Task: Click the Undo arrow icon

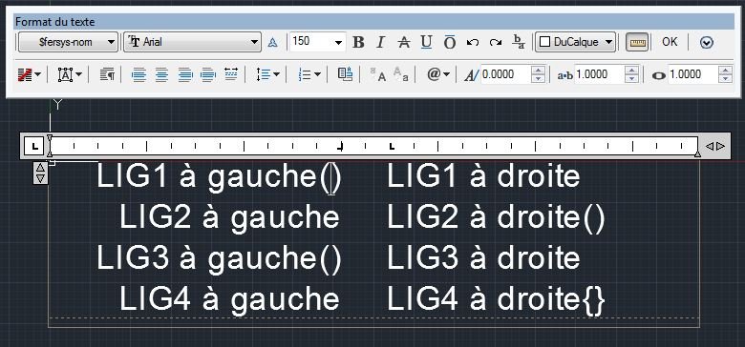Action: 472,42
